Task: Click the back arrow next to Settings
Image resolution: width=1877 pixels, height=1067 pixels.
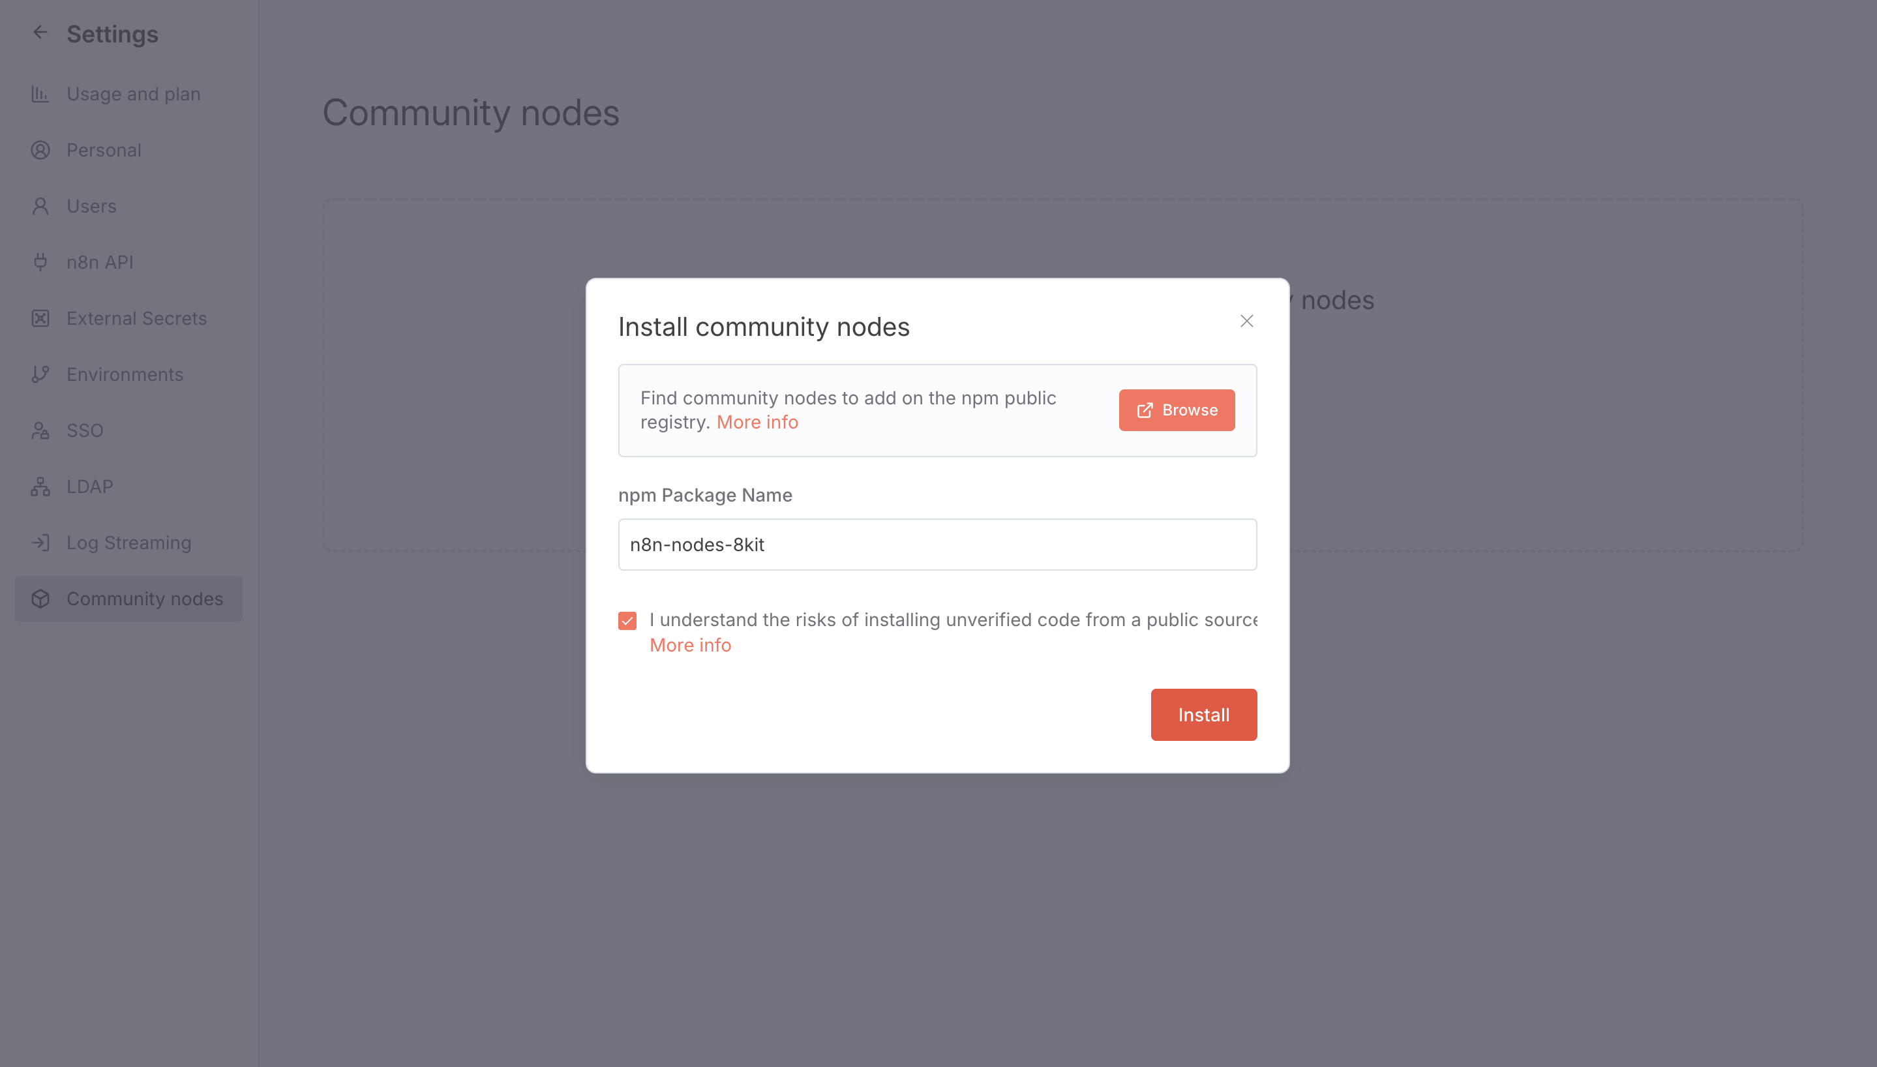Action: (40, 32)
